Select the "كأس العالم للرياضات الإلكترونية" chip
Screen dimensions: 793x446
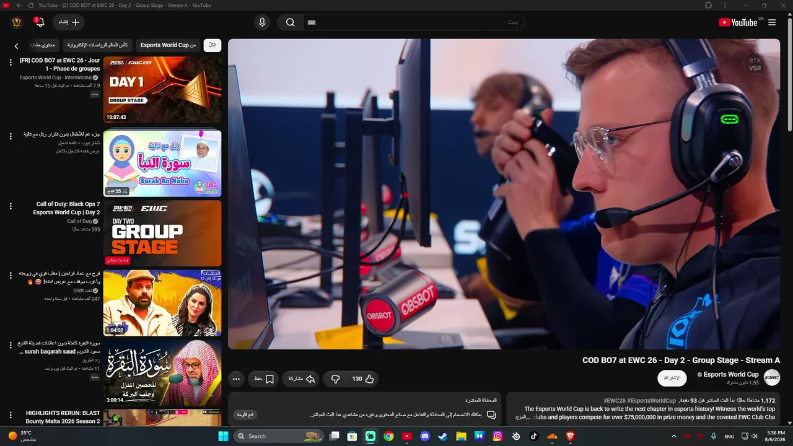(x=97, y=45)
